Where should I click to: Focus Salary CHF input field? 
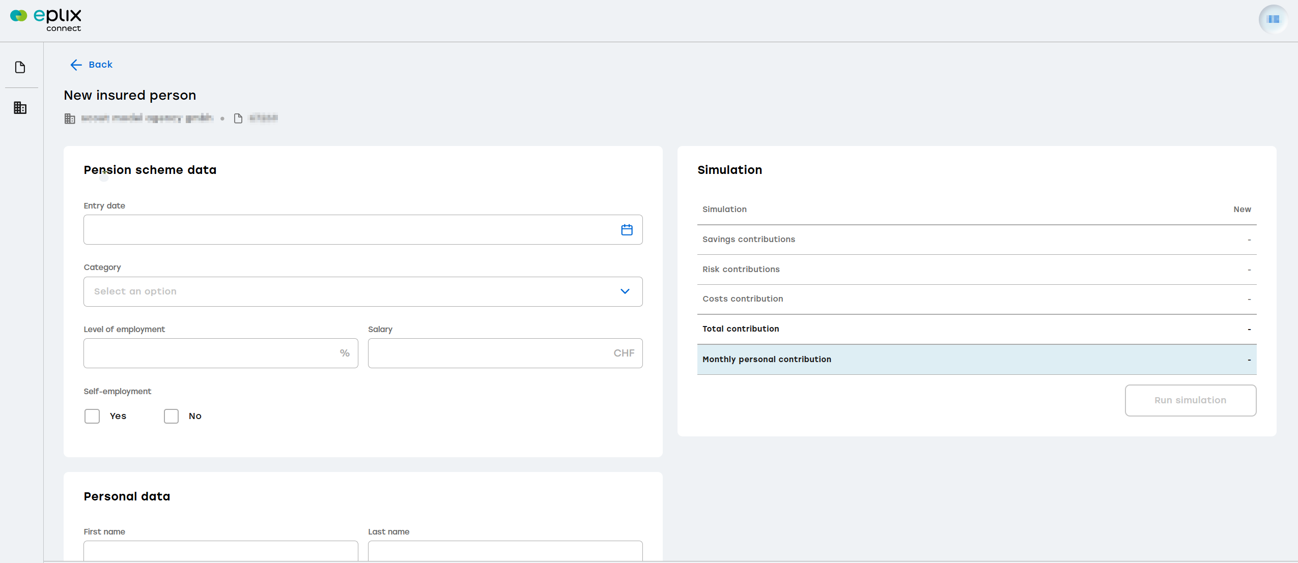coord(505,353)
